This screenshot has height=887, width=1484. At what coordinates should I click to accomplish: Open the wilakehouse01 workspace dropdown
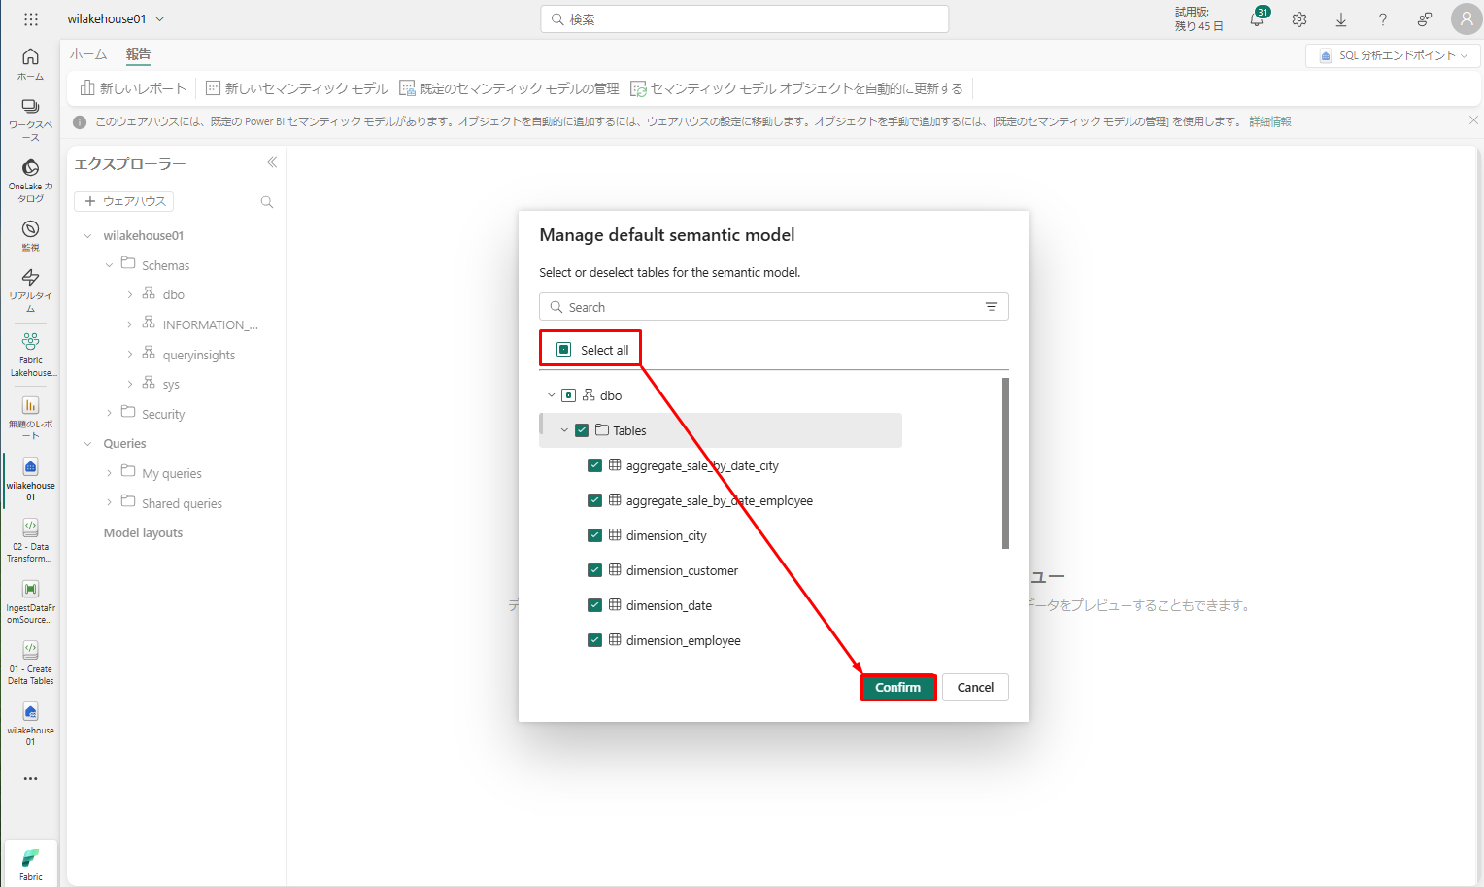pos(117,19)
